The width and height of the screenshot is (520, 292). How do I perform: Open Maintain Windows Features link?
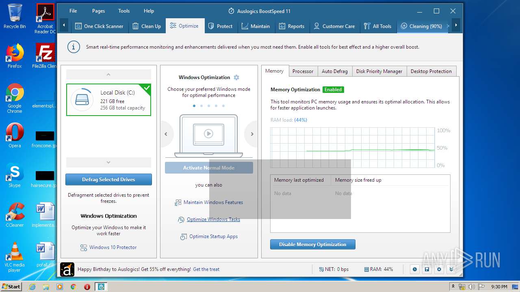[x=213, y=202]
